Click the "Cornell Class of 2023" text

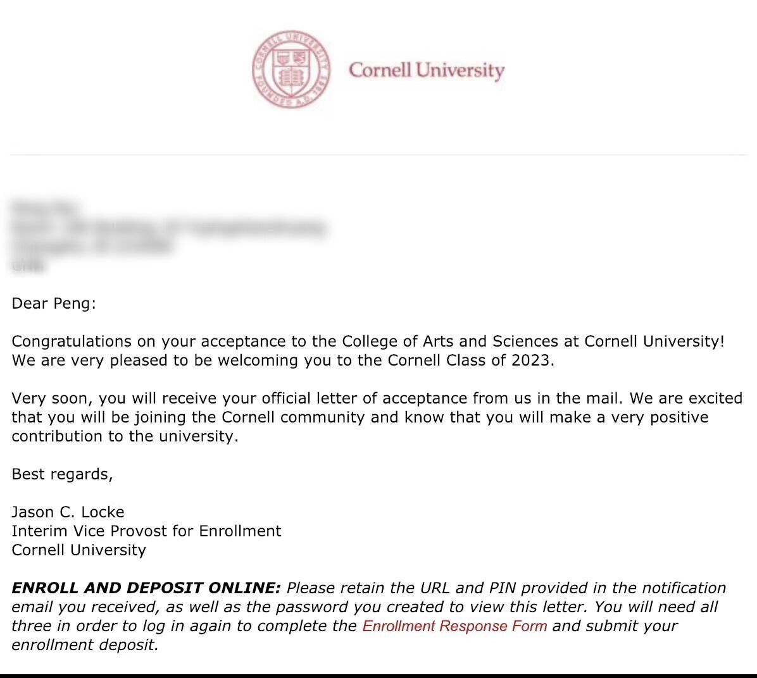pos(470,361)
